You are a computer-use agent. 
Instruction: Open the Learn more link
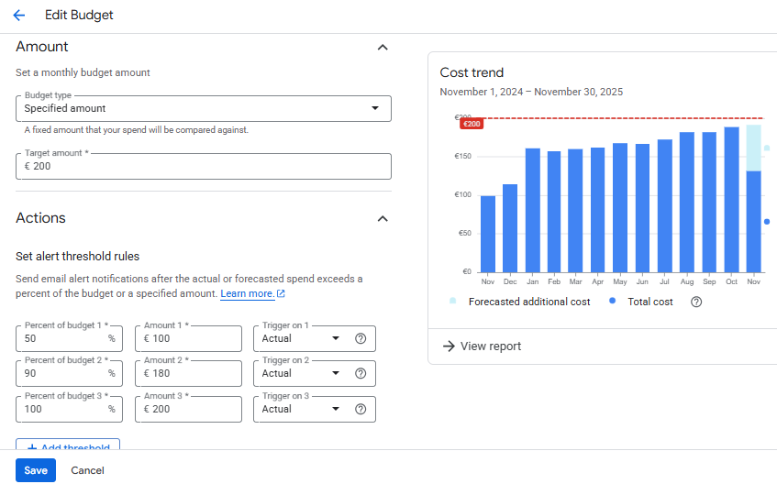pyautogui.click(x=252, y=293)
